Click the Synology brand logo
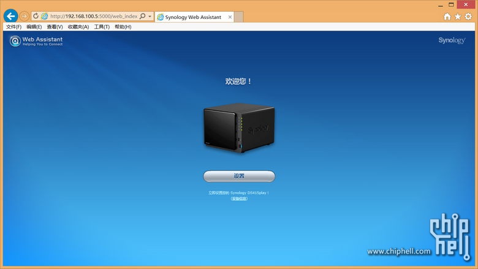The width and height of the screenshot is (478, 269). [x=452, y=40]
